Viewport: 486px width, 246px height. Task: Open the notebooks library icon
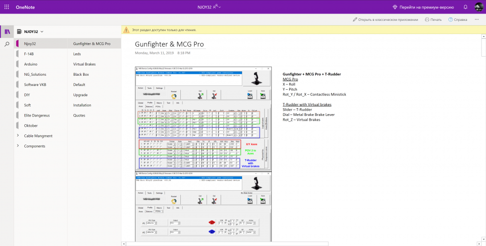7,32
